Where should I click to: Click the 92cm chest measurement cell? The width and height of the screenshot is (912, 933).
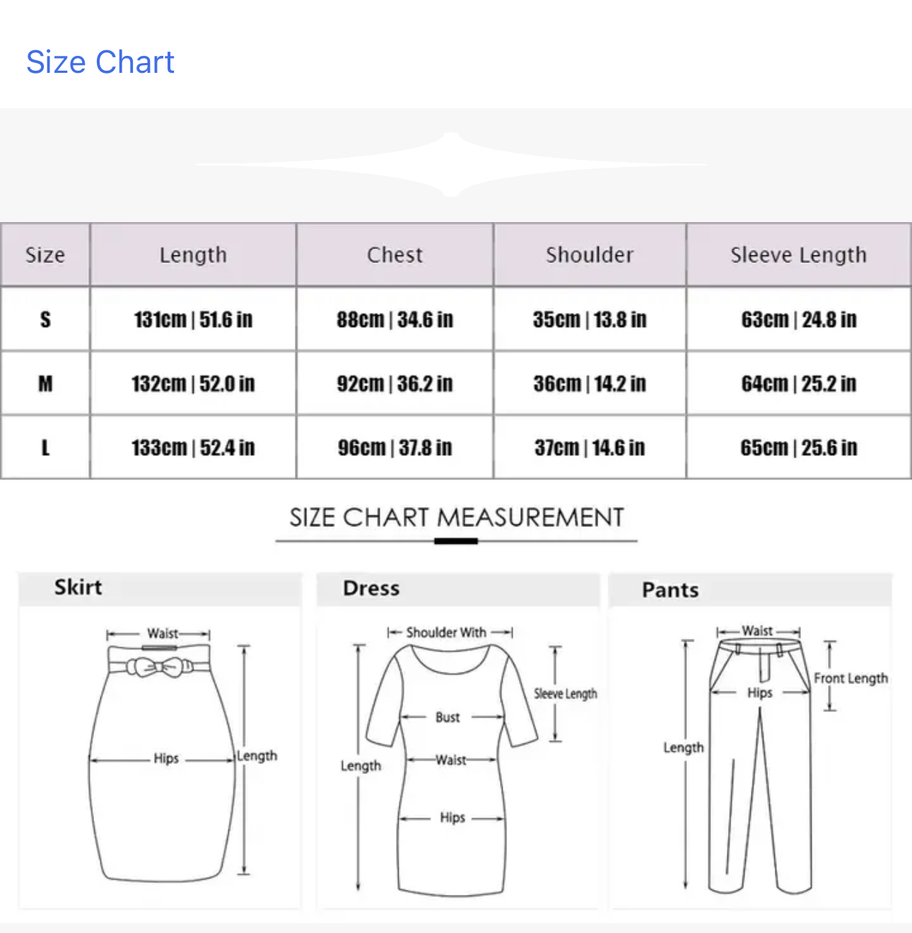[394, 383]
